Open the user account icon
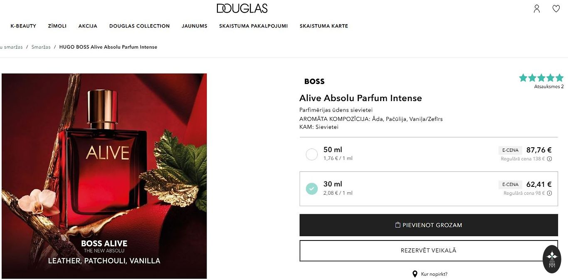The image size is (568, 280). pos(537,9)
